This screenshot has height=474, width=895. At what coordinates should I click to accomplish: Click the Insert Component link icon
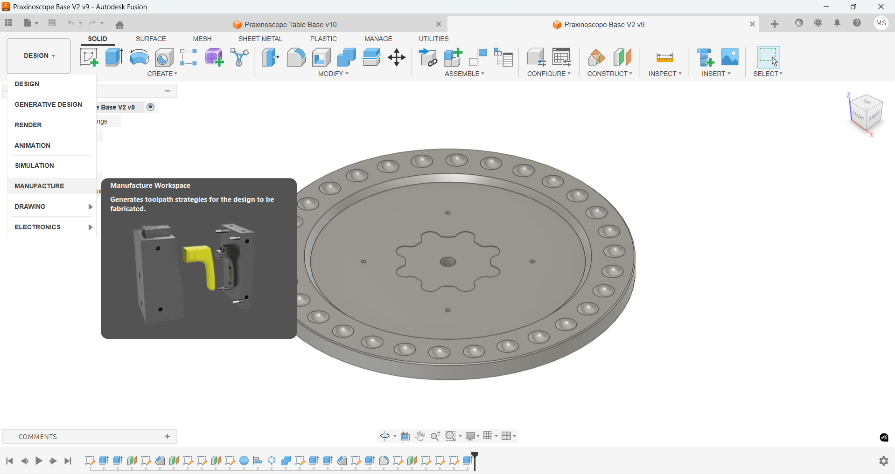[428, 57]
